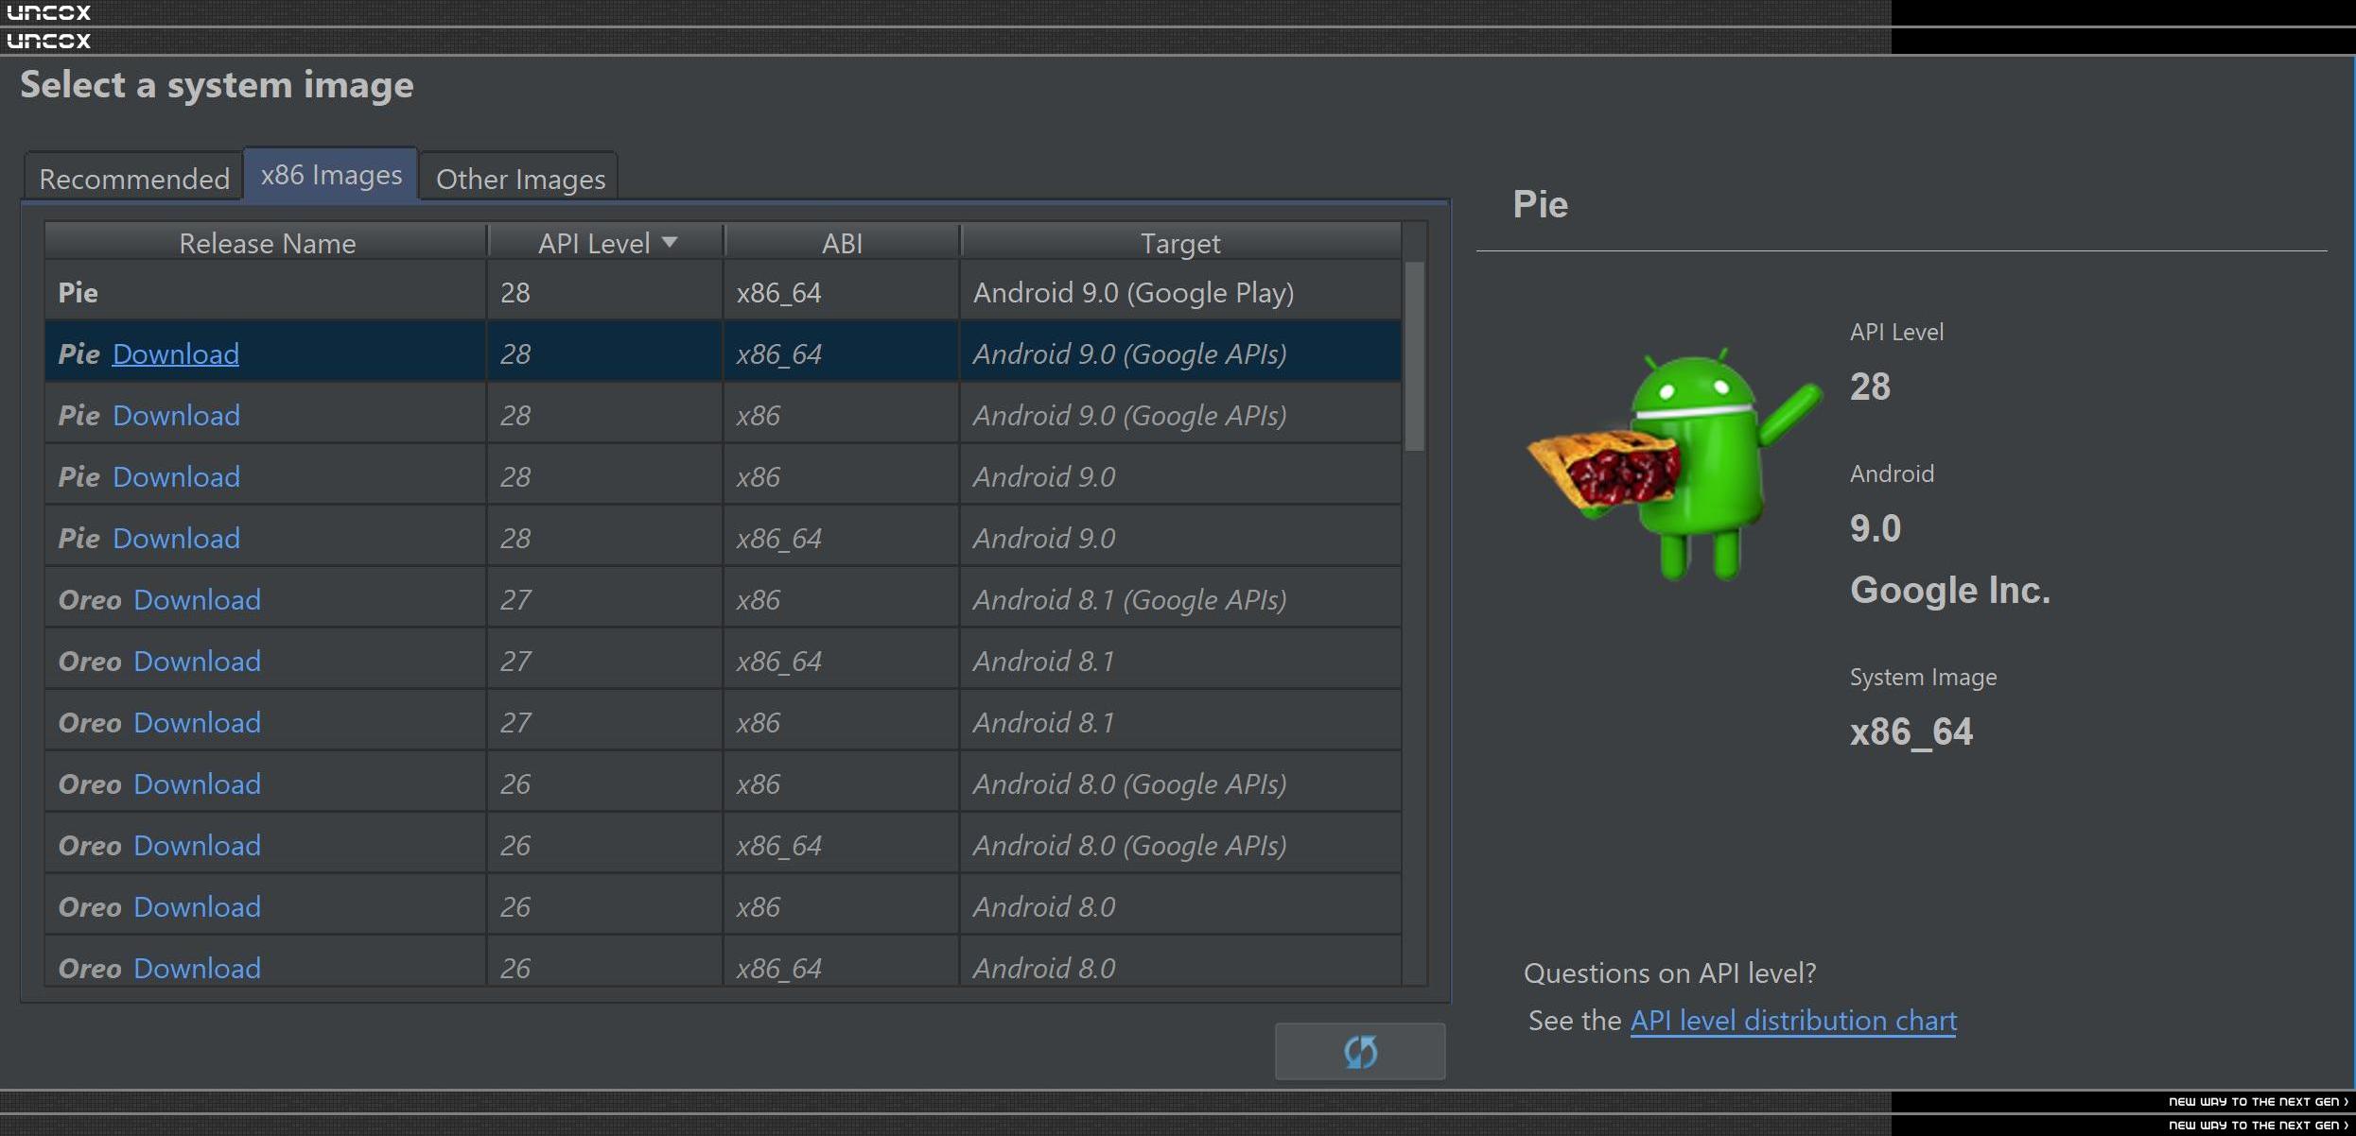This screenshot has height=1136, width=2356.
Task: Sort by the ABI column header
Action: point(842,243)
